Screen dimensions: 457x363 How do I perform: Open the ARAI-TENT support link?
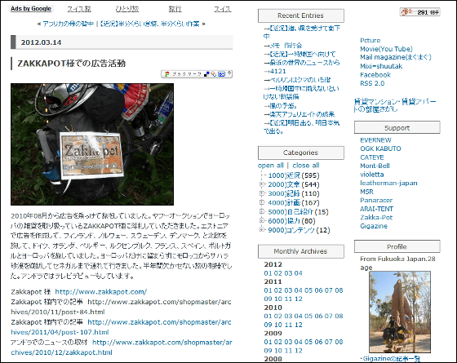376,209
